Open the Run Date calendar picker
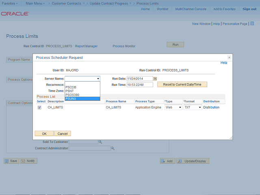This screenshot has width=260, height=195. click(155, 78)
